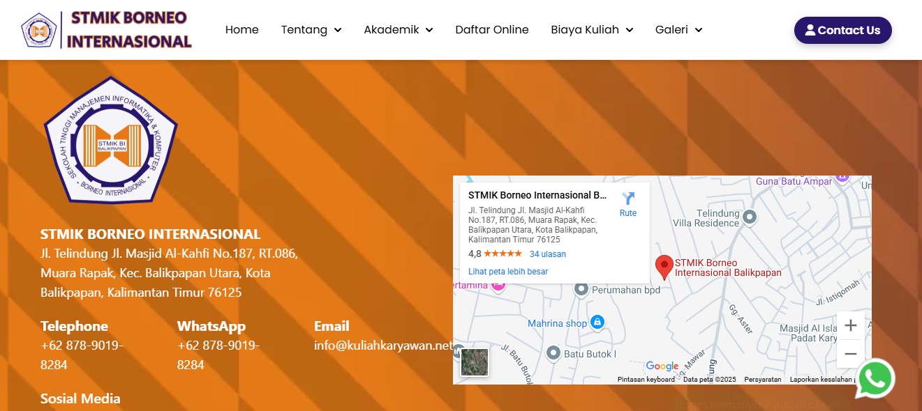922x411 pixels.
Task: Go to the Home menu item
Action: (242, 30)
